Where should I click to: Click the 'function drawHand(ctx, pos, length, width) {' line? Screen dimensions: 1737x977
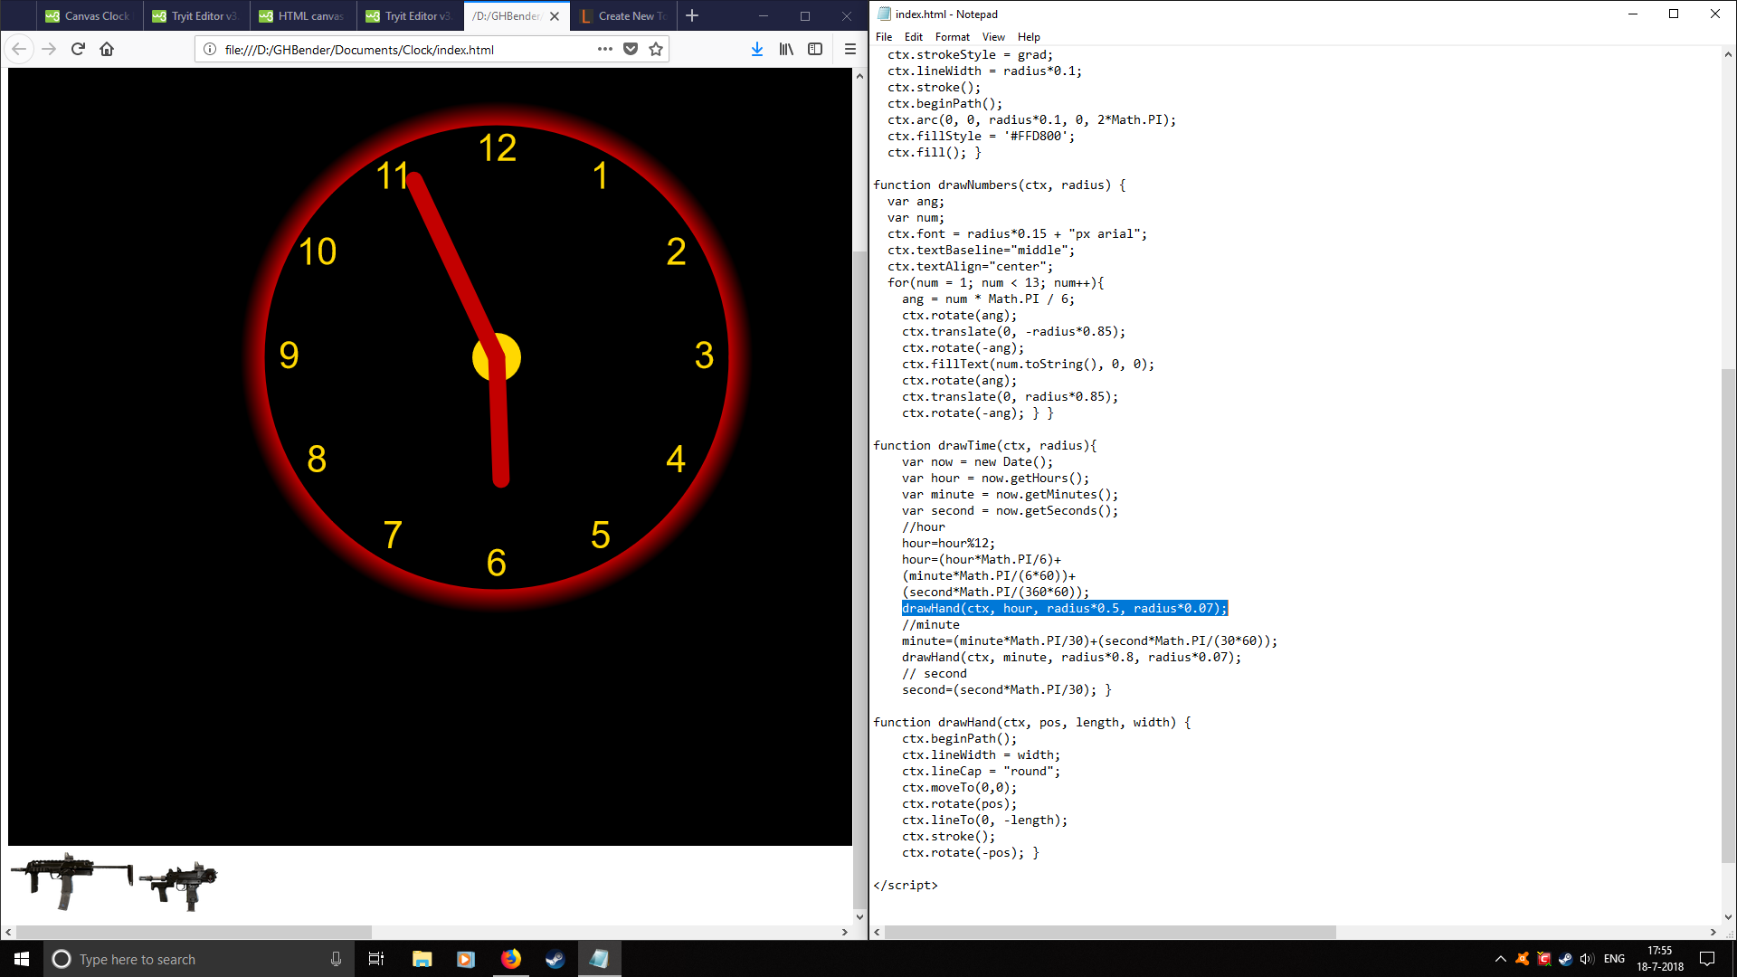[1031, 722]
